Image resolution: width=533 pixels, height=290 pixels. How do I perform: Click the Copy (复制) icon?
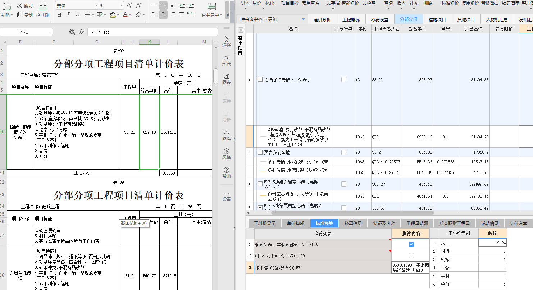click(x=19, y=15)
